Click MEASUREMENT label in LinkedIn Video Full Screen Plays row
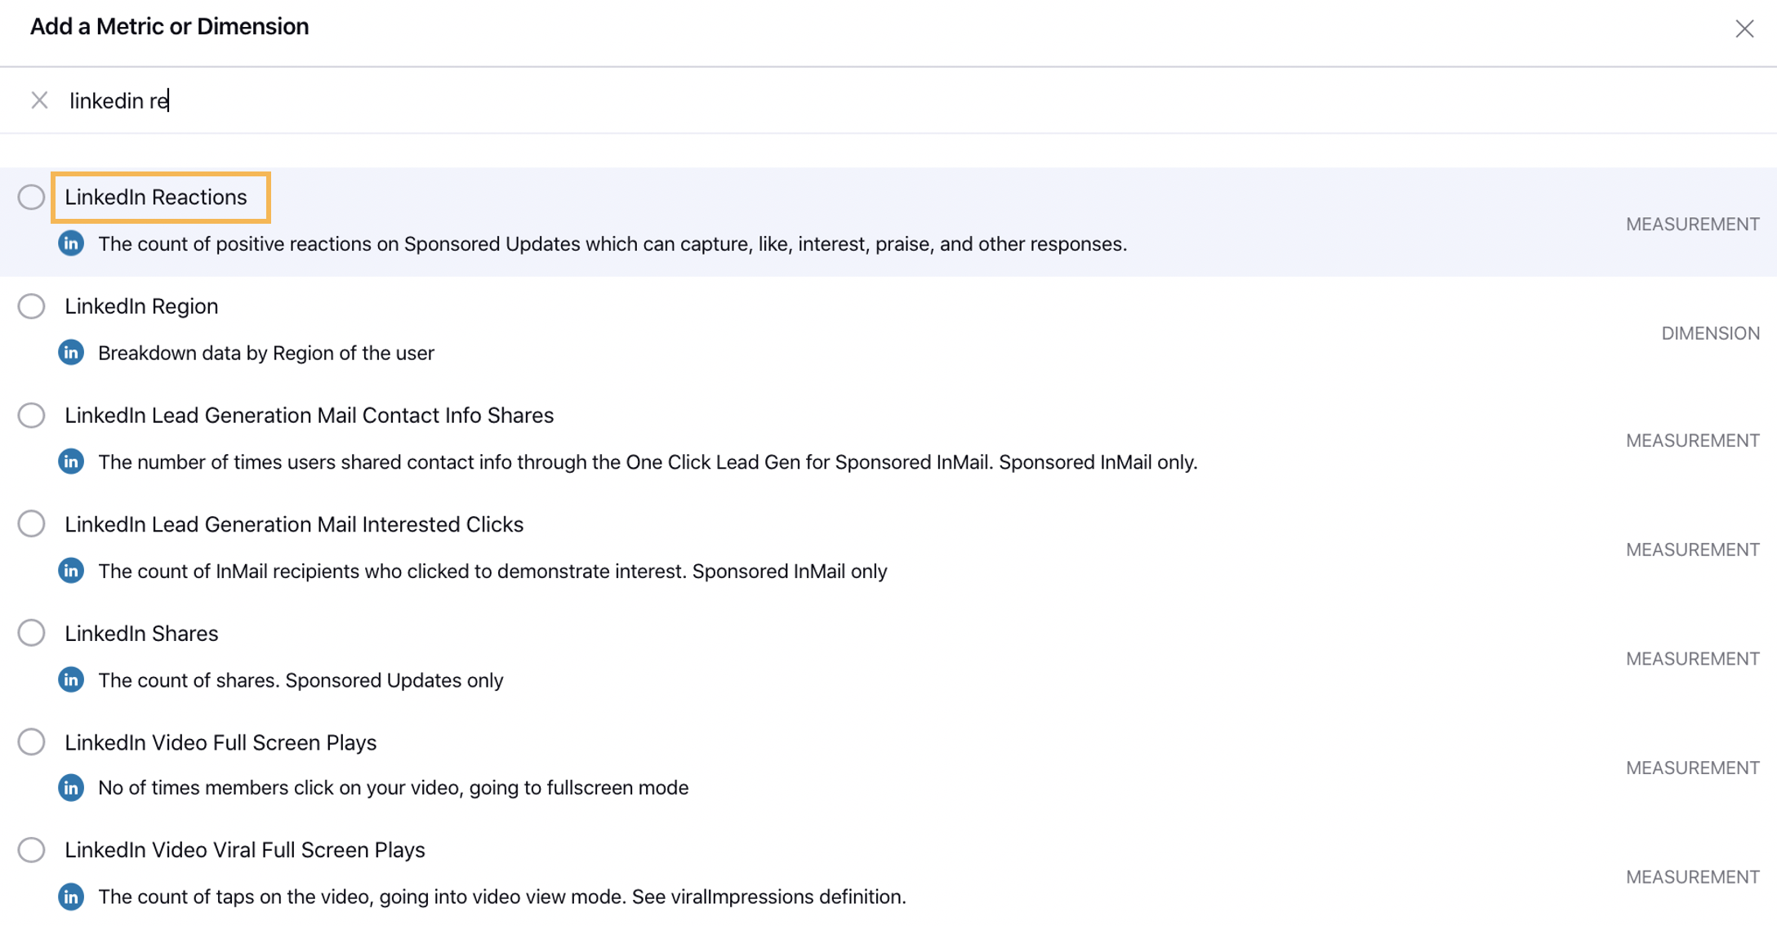The height and width of the screenshot is (926, 1777). click(x=1693, y=768)
